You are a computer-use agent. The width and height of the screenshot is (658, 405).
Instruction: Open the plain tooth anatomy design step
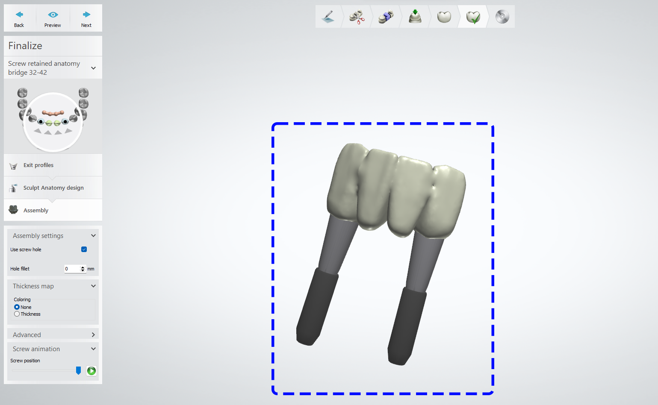444,17
